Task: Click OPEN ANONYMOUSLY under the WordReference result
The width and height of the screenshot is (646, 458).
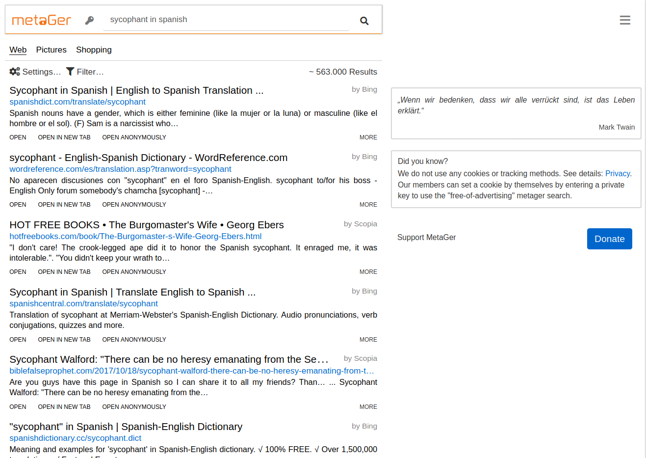Action: 134,205
